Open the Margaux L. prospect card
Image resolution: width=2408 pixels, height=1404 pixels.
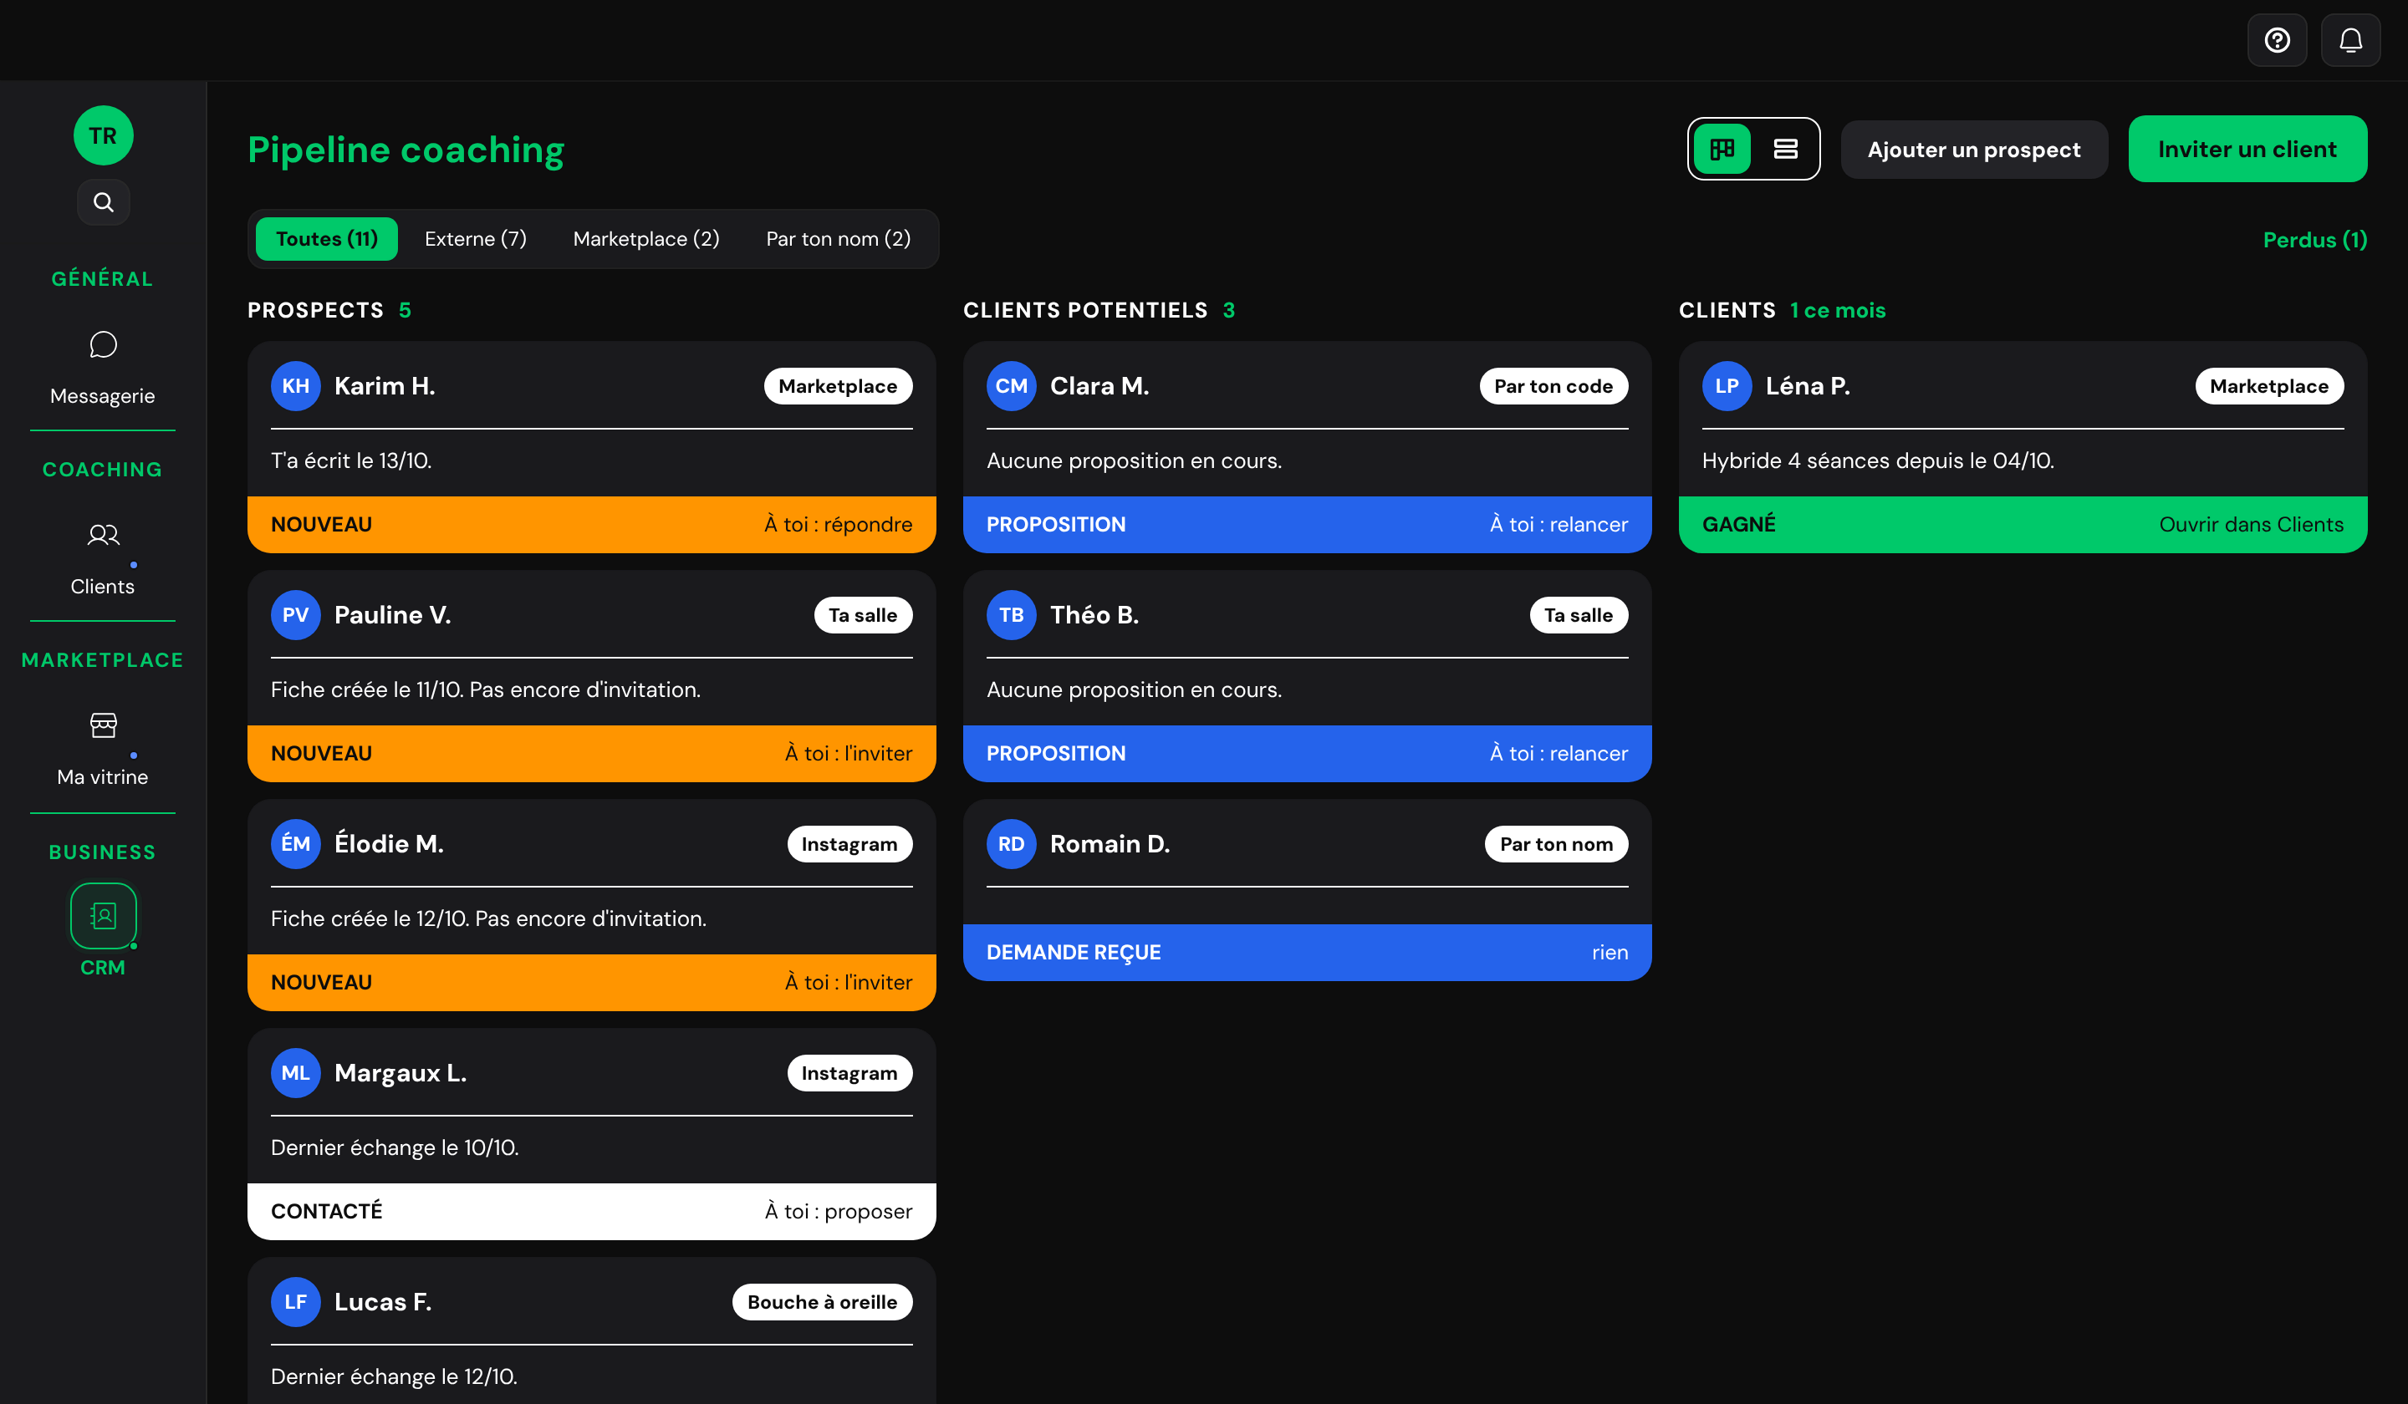591,1134
